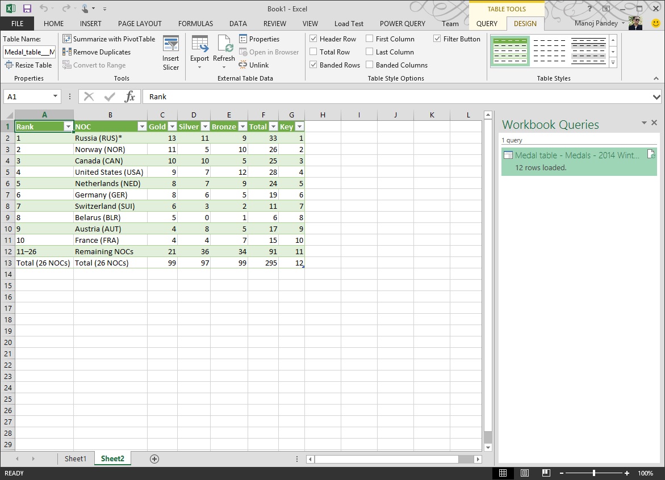Open the Insert Slicer tool

click(170, 52)
